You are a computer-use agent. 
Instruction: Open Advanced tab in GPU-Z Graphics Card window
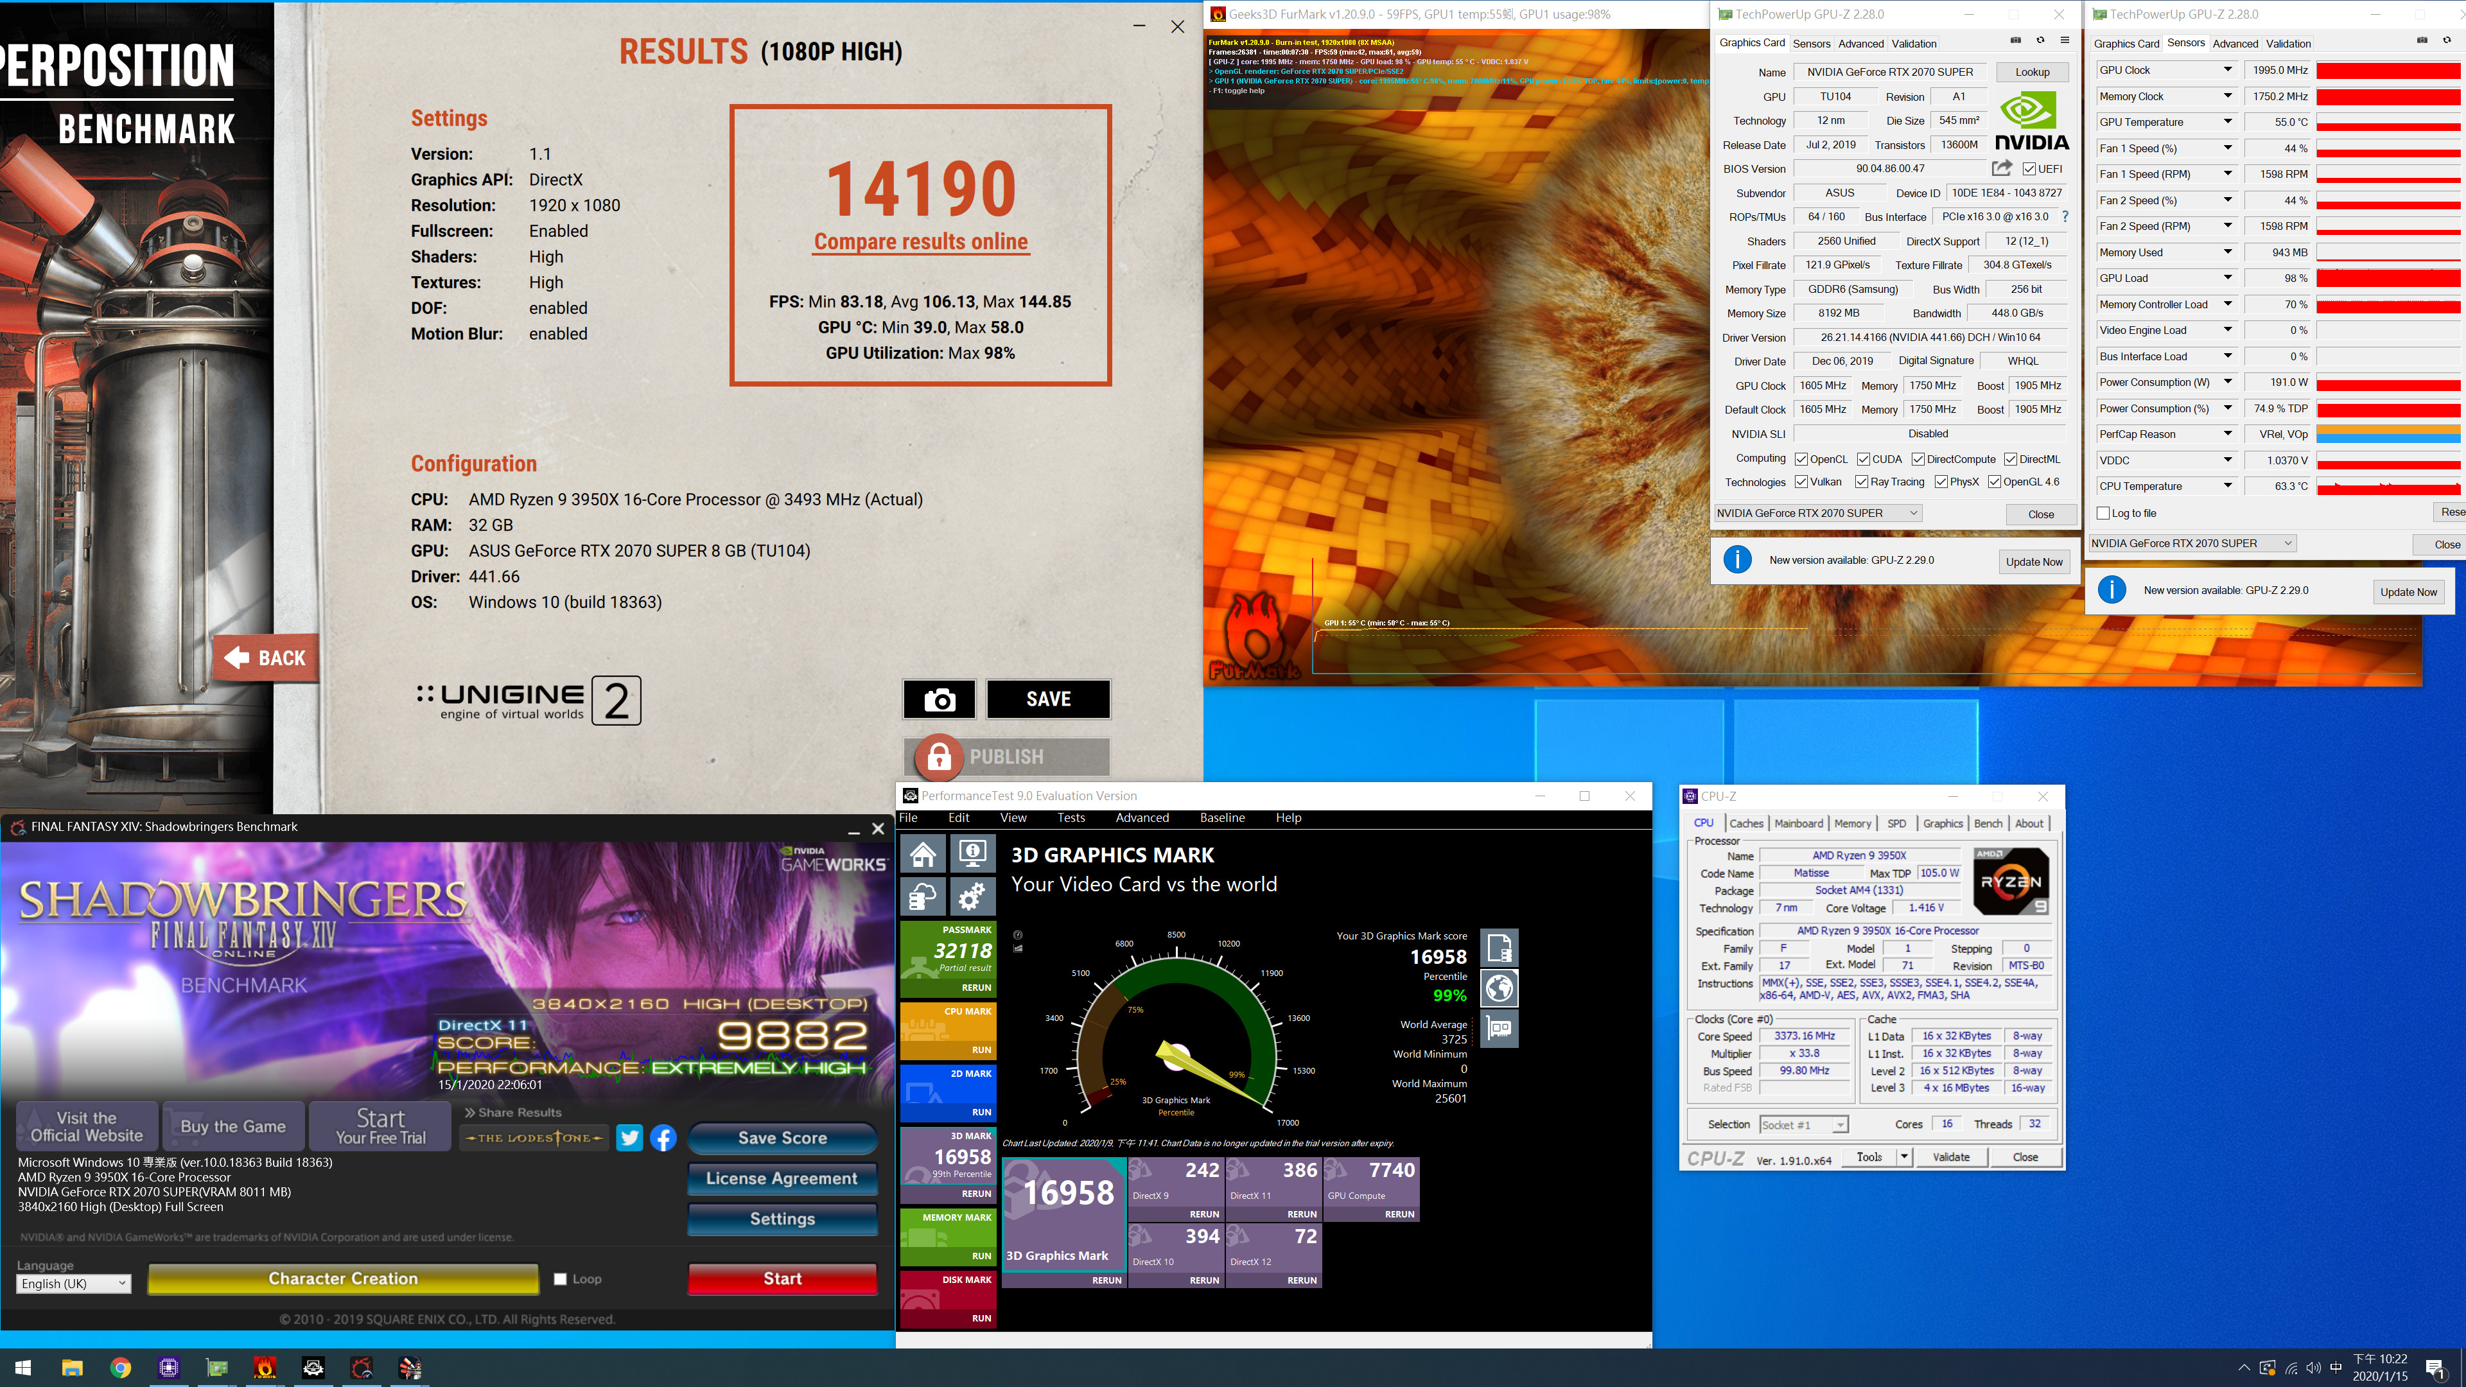pos(1860,44)
